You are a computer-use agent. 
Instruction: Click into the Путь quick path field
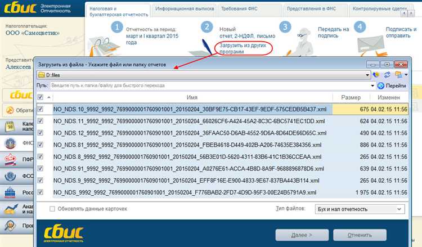pos(209,86)
